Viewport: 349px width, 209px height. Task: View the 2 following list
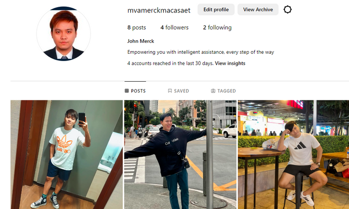(217, 27)
